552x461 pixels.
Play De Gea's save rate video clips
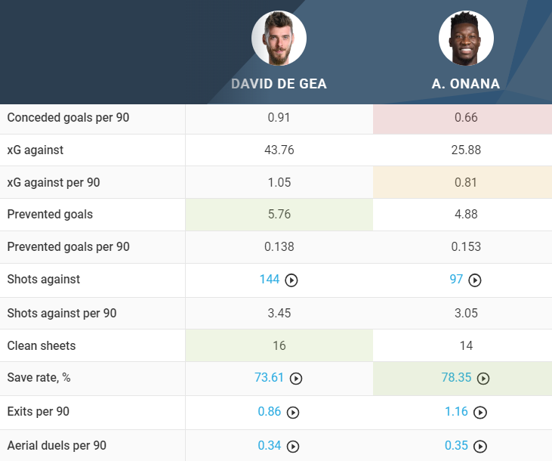296,379
